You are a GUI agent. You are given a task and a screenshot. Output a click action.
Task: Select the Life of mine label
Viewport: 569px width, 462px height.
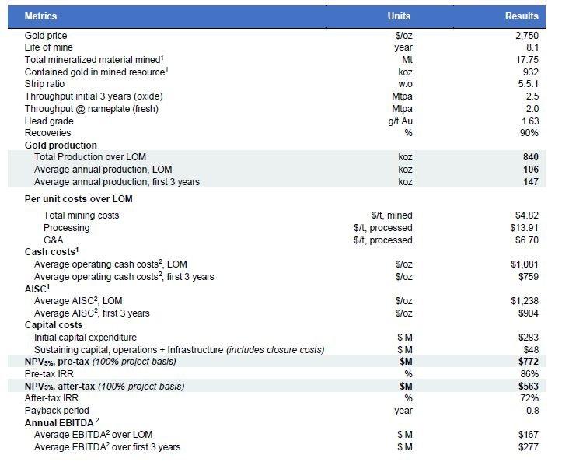pos(48,47)
